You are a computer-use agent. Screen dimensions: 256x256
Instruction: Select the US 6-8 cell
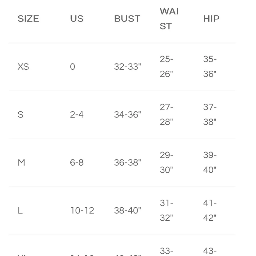pyautogui.click(x=77, y=163)
